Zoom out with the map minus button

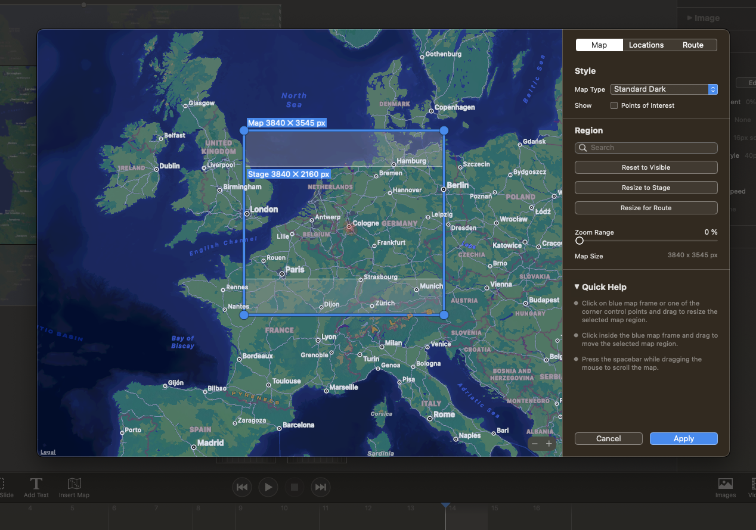[x=535, y=443]
